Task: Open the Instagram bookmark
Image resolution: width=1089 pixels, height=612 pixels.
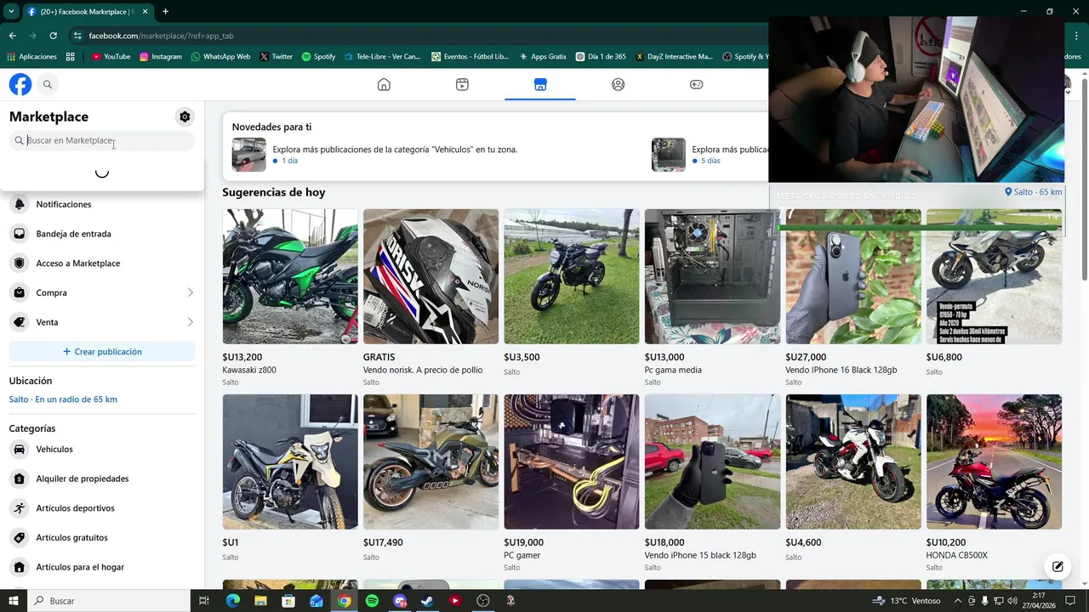Action: (161, 57)
